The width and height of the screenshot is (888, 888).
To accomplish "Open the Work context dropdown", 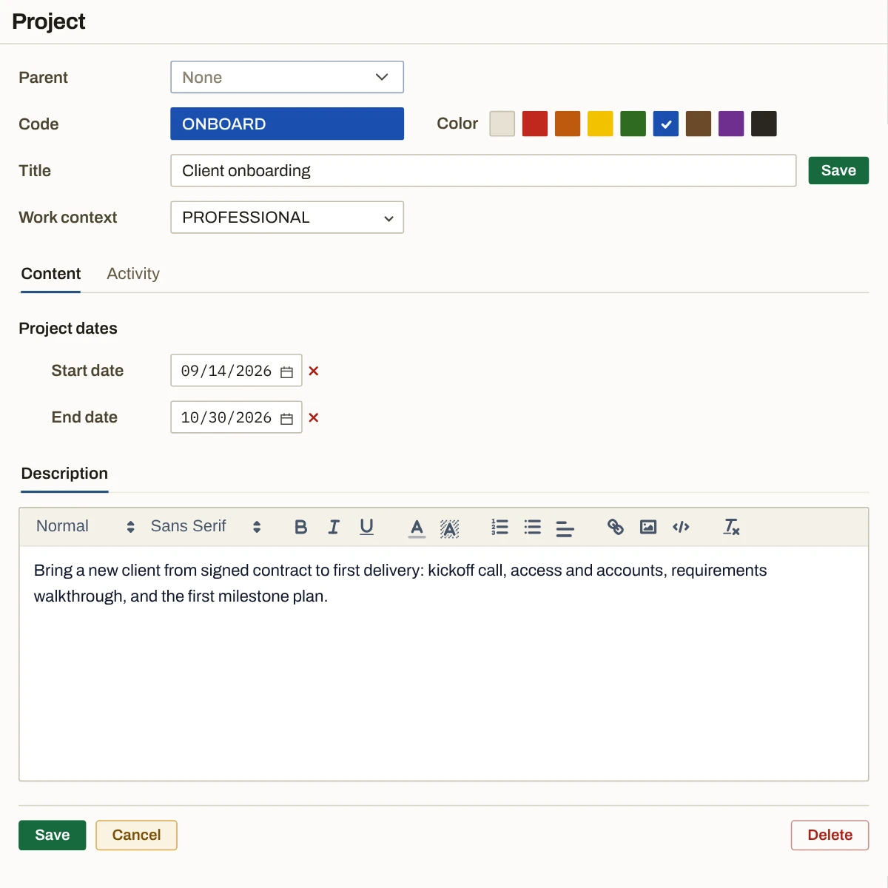I will (x=287, y=217).
